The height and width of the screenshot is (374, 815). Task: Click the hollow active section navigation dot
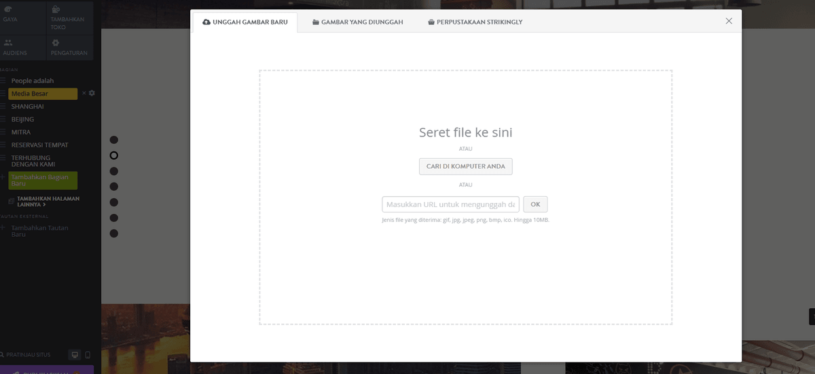coord(114,155)
